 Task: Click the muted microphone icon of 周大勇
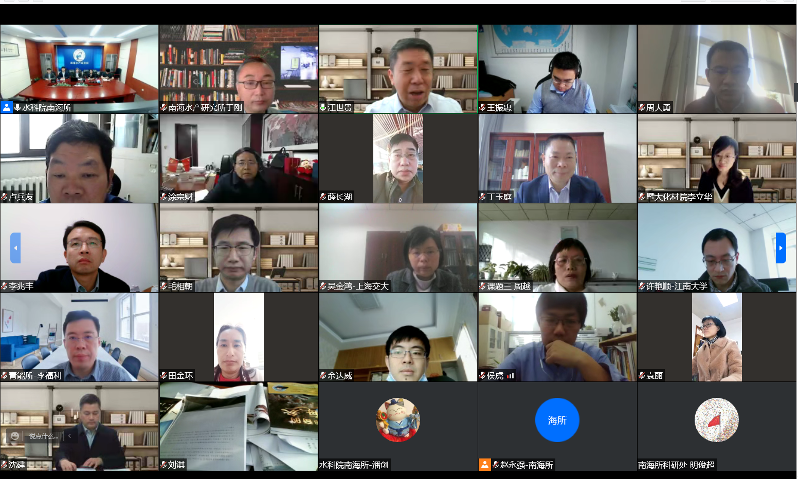pyautogui.click(x=642, y=107)
